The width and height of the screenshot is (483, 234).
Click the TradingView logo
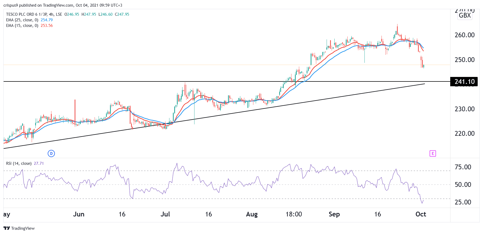19,228
